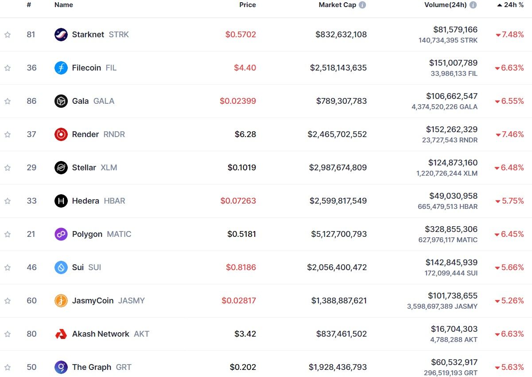Click the Filecoin logo icon
The height and width of the screenshot is (377, 532).
(61, 68)
